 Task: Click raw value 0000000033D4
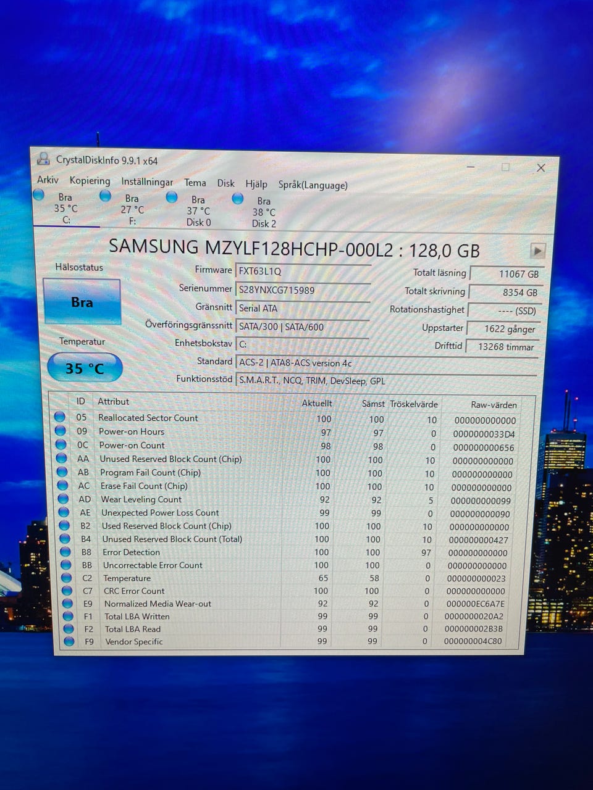[x=484, y=434]
